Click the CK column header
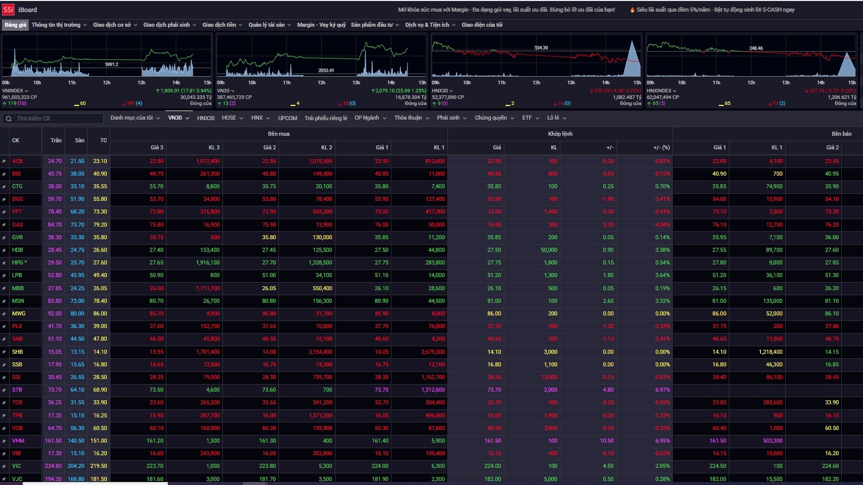The image size is (863, 485). click(x=16, y=141)
